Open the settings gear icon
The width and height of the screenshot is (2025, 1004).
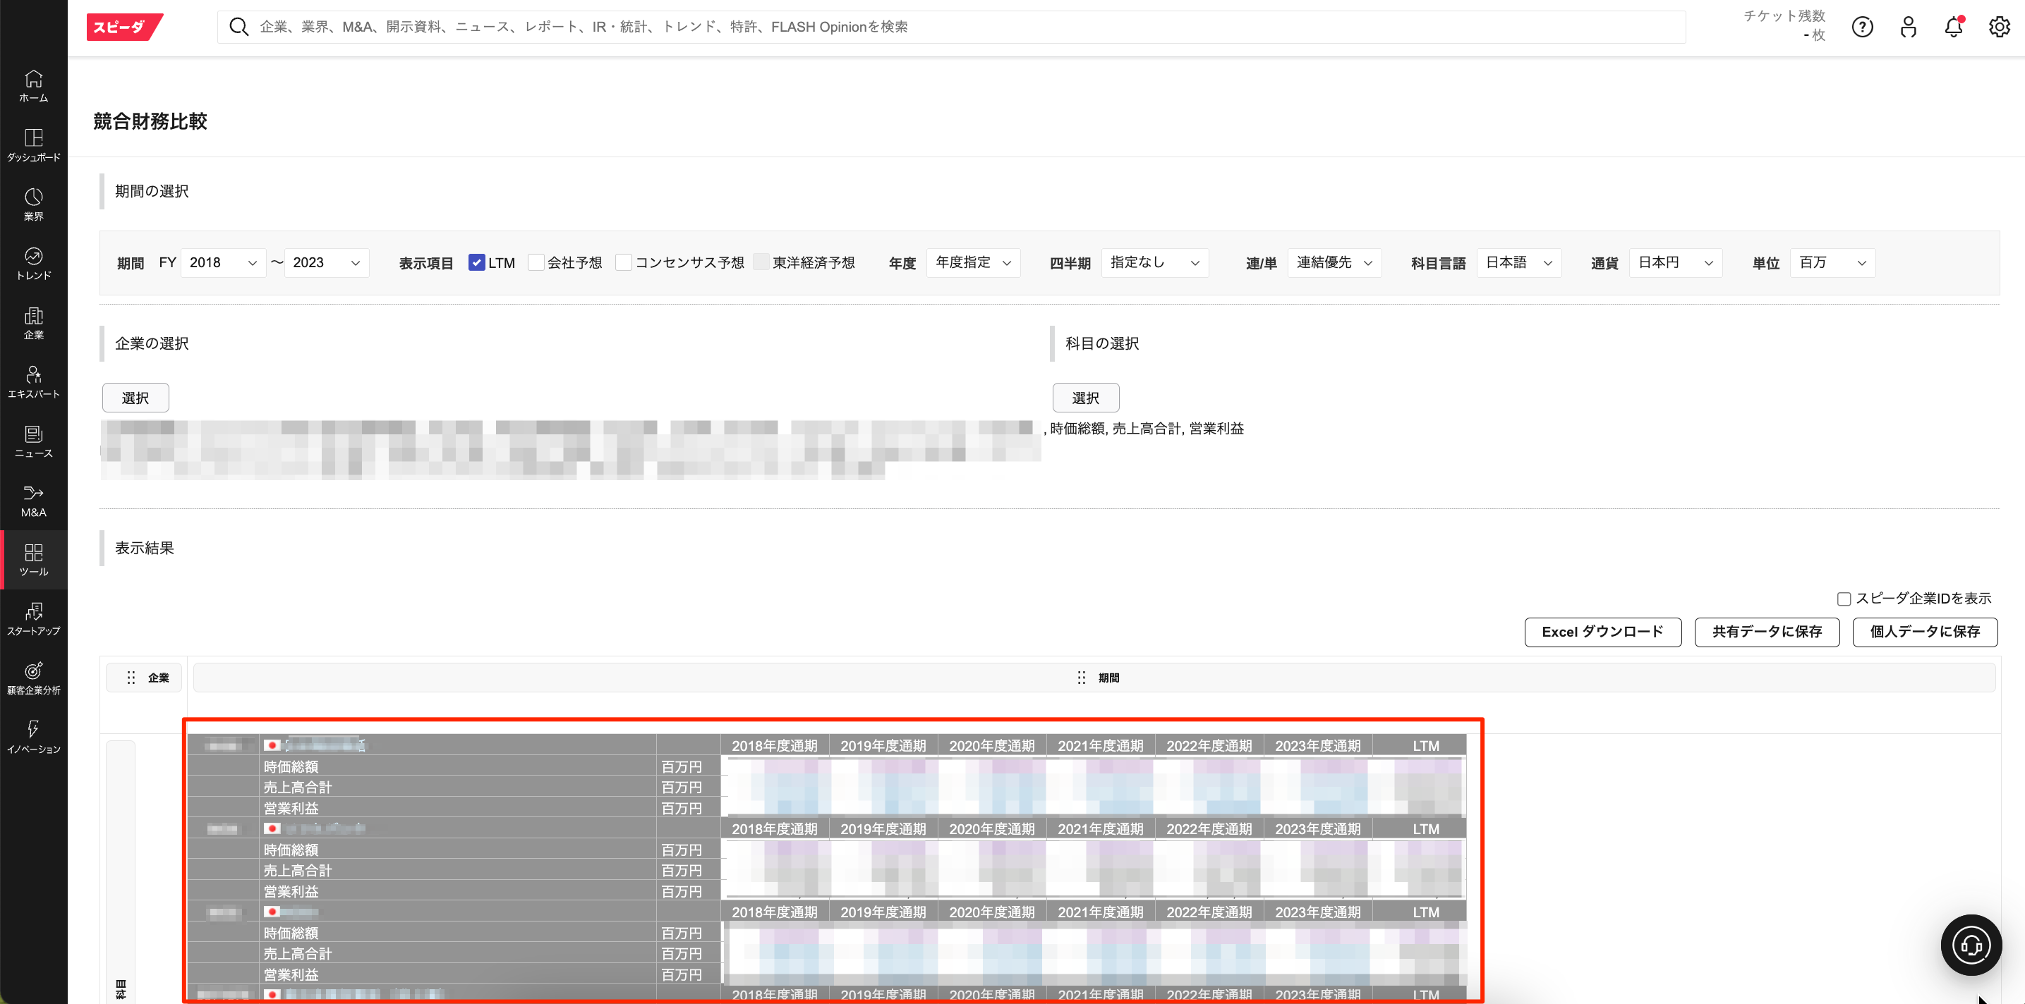[x=1998, y=27]
